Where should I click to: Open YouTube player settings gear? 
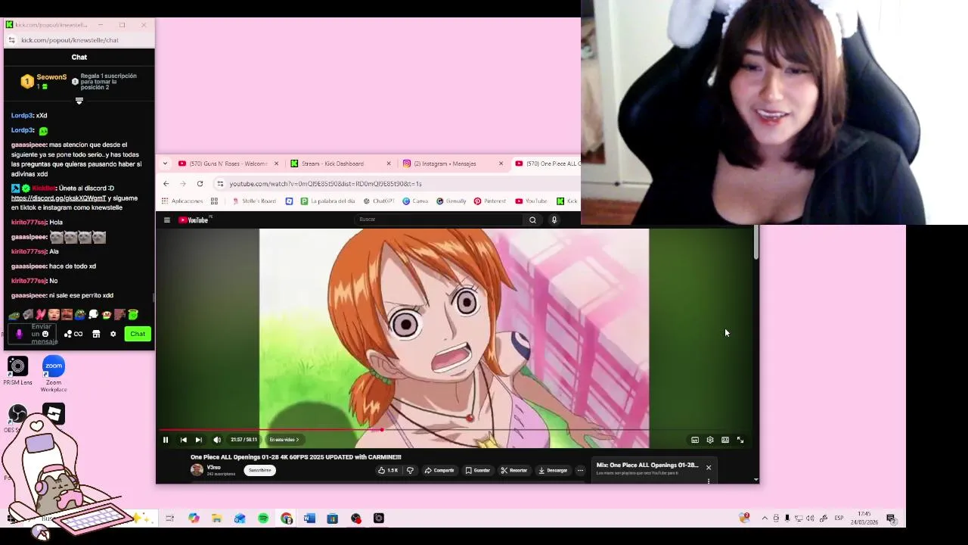[710, 440]
